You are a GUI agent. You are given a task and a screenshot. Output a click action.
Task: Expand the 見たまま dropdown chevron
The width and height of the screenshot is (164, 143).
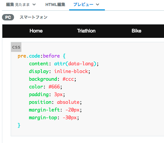tap(34, 5)
